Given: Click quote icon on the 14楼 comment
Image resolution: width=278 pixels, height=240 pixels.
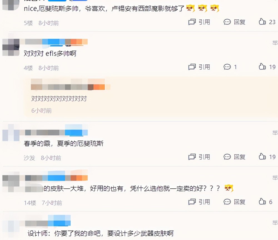Looking at the screenshot, I should click(192, 202).
